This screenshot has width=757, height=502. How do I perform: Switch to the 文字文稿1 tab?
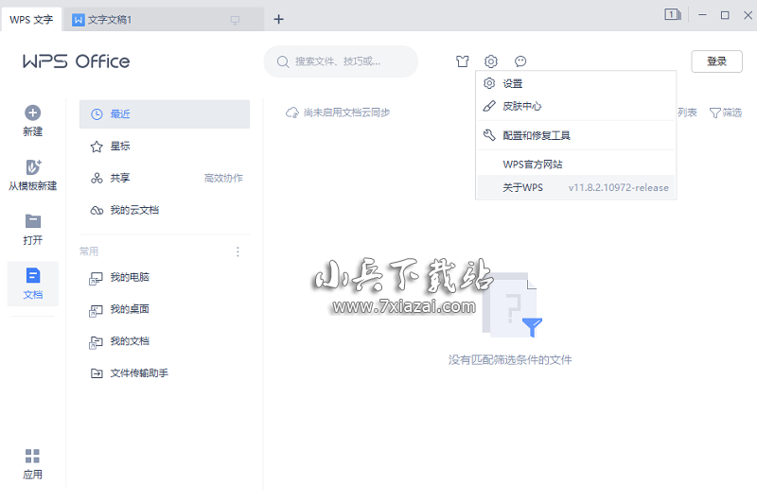point(164,20)
